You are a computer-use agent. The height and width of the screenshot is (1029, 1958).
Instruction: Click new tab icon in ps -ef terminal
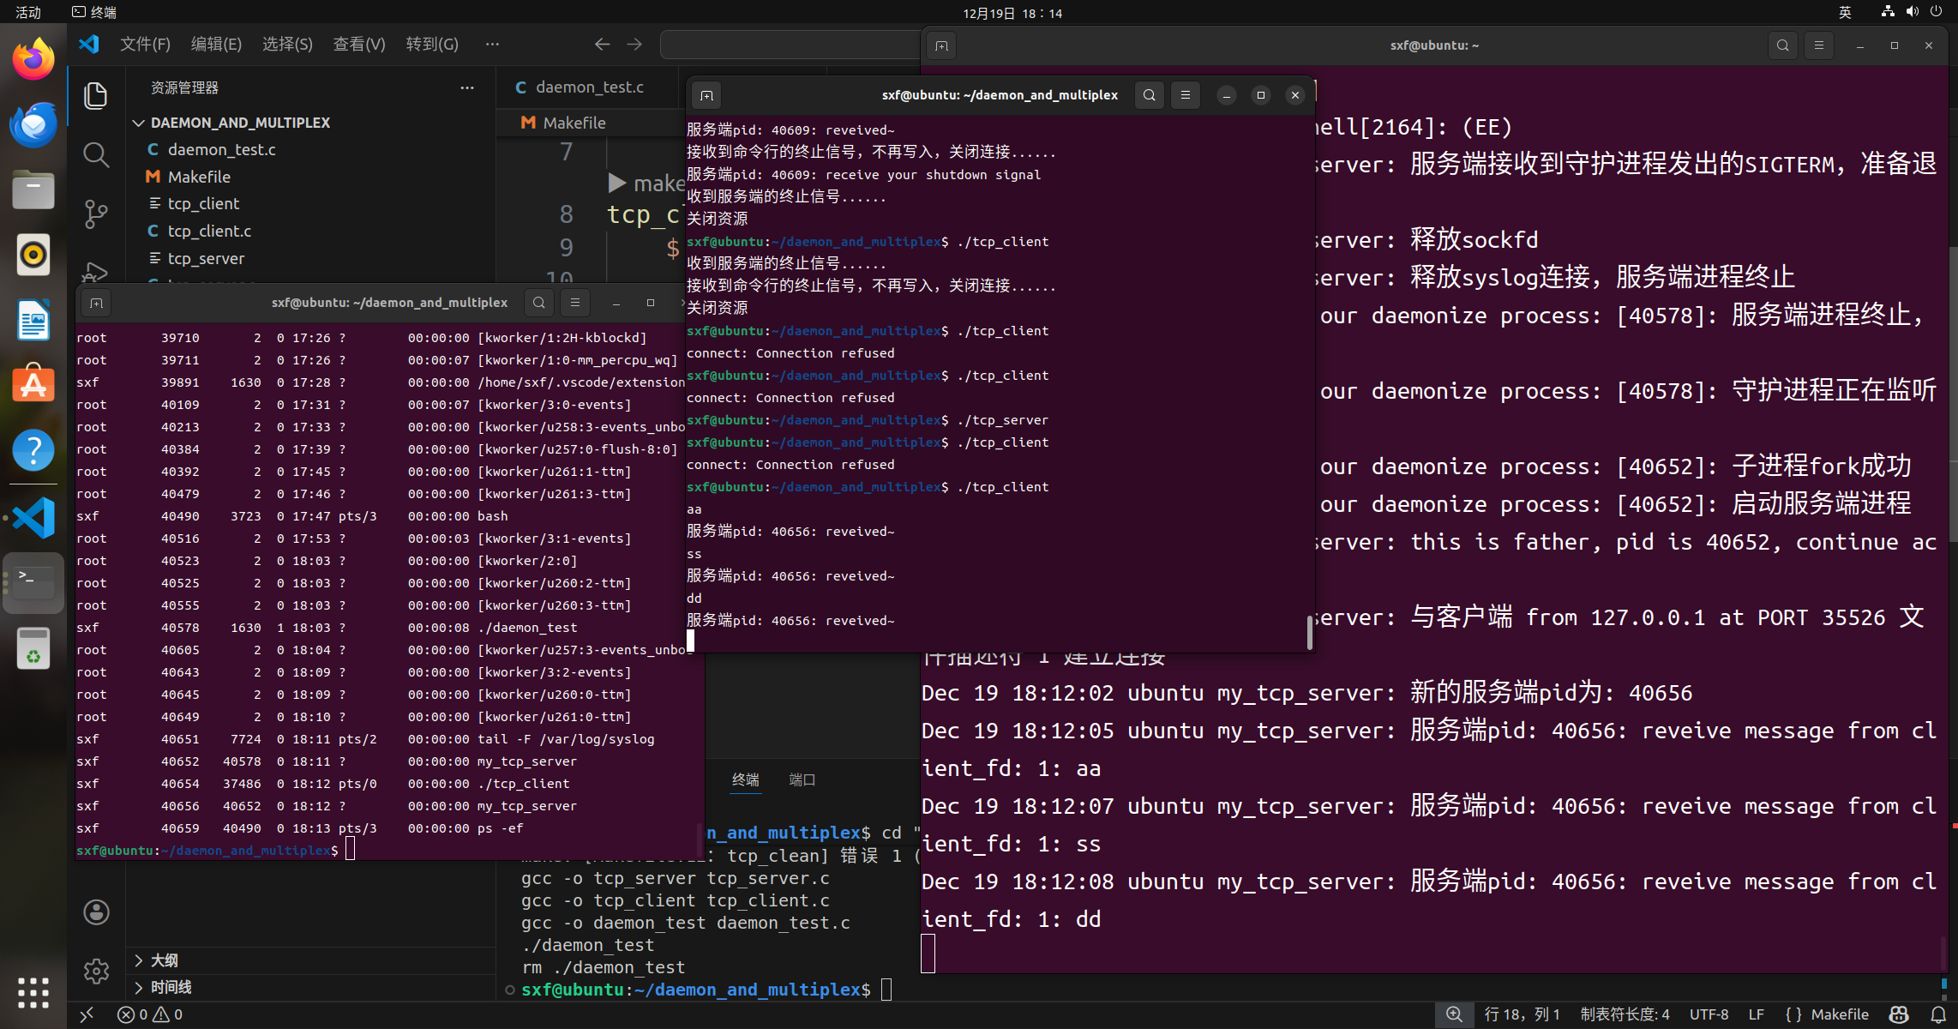pyautogui.click(x=96, y=303)
